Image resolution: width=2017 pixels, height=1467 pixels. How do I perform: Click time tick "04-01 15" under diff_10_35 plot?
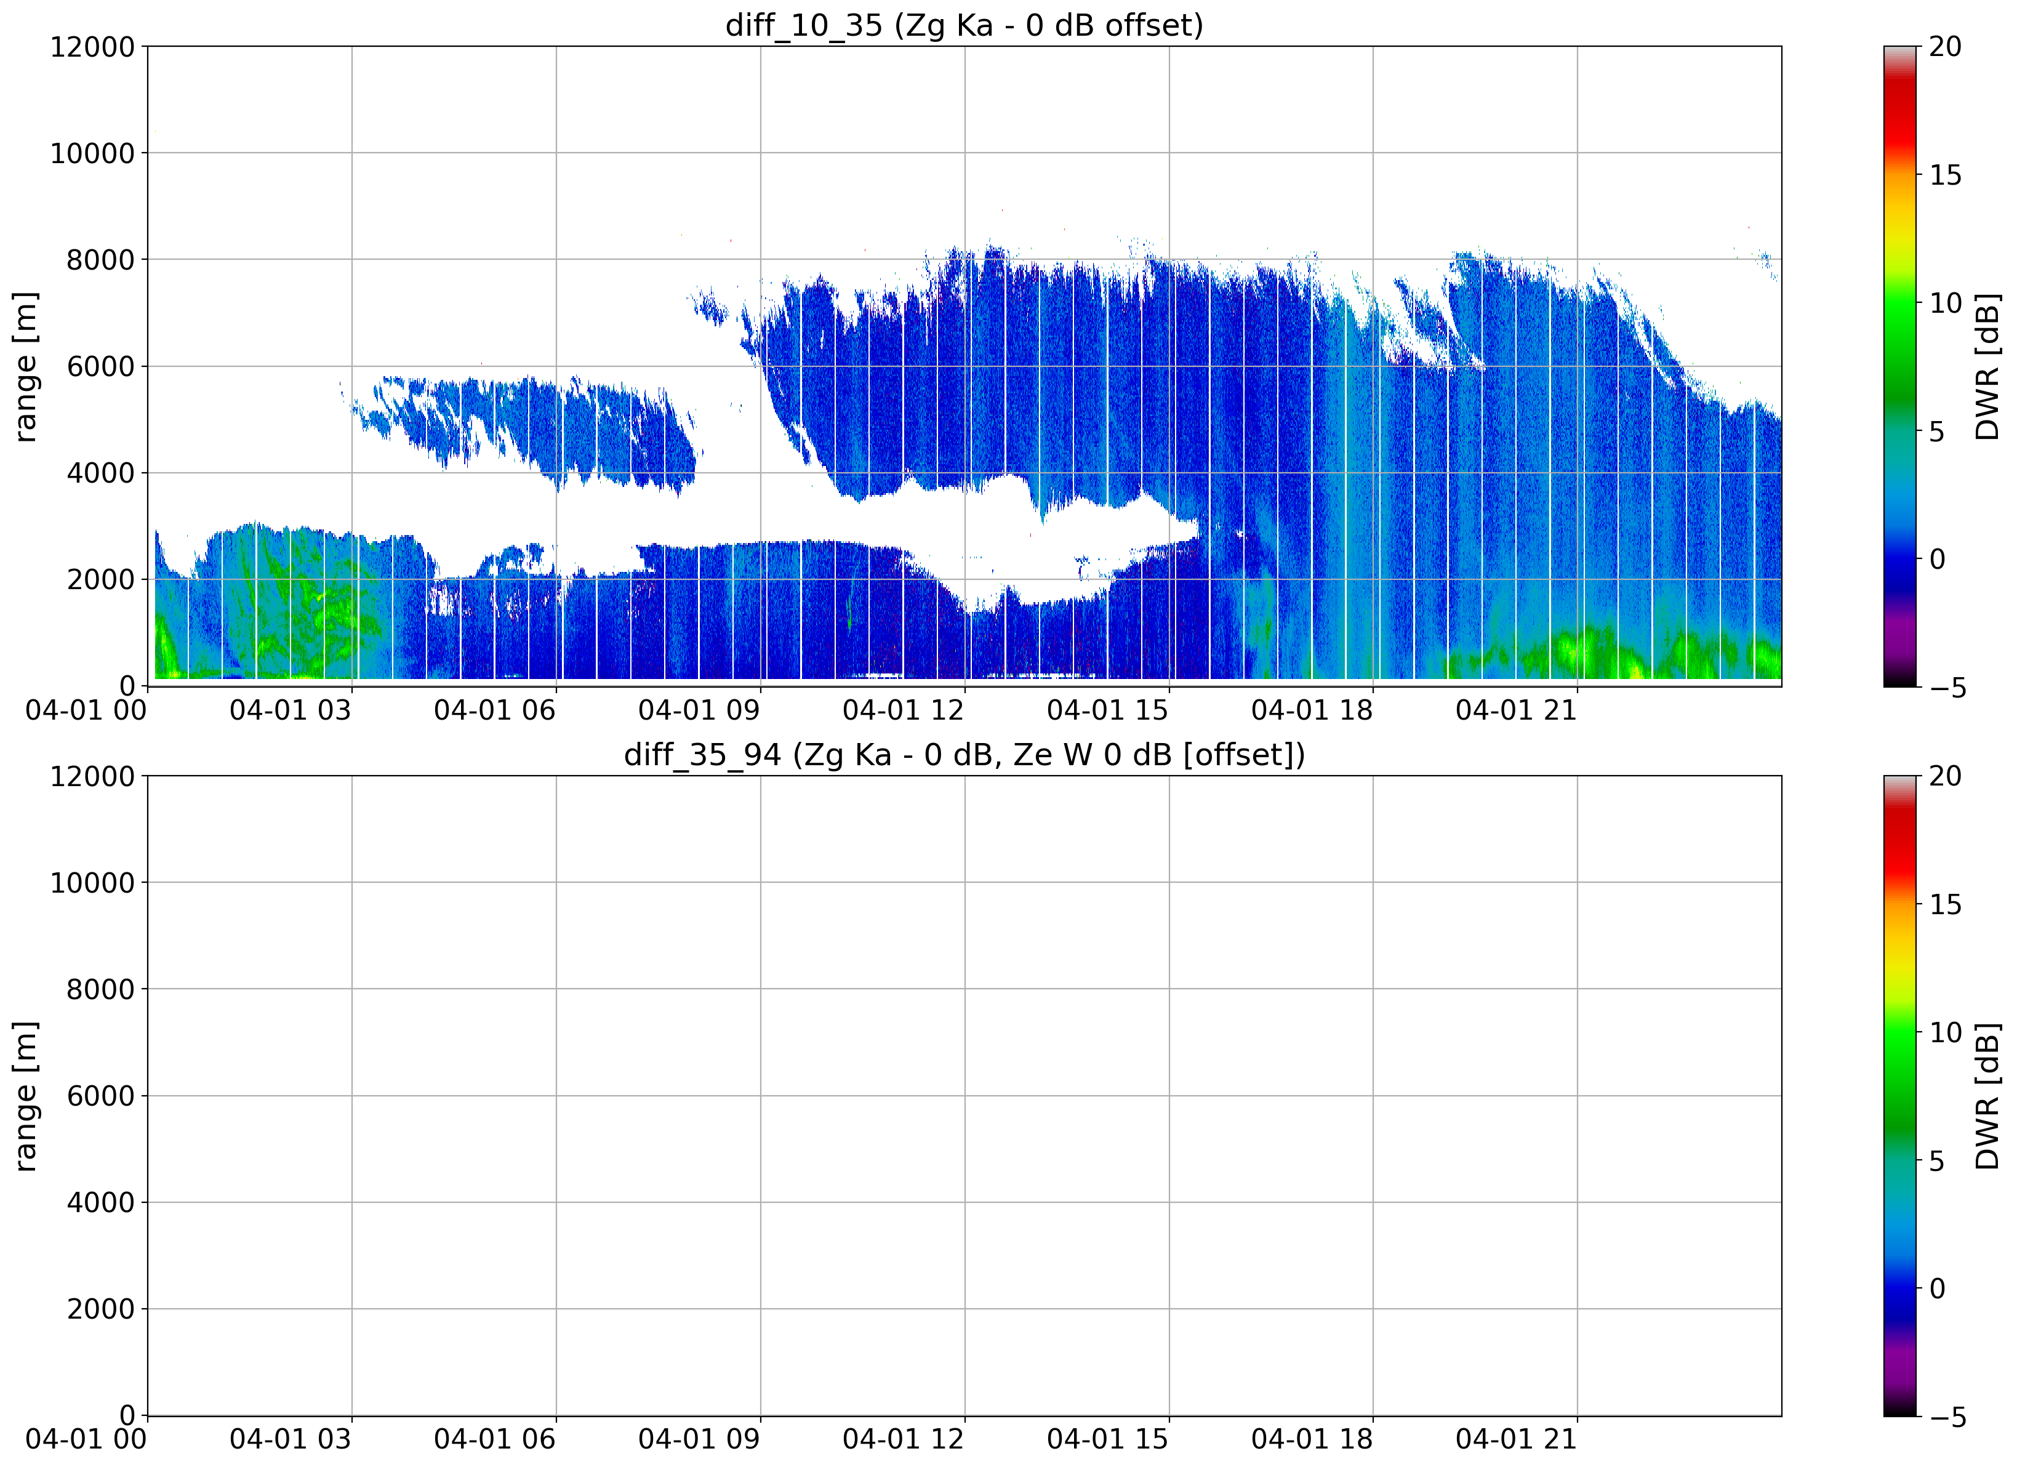coord(1108,710)
